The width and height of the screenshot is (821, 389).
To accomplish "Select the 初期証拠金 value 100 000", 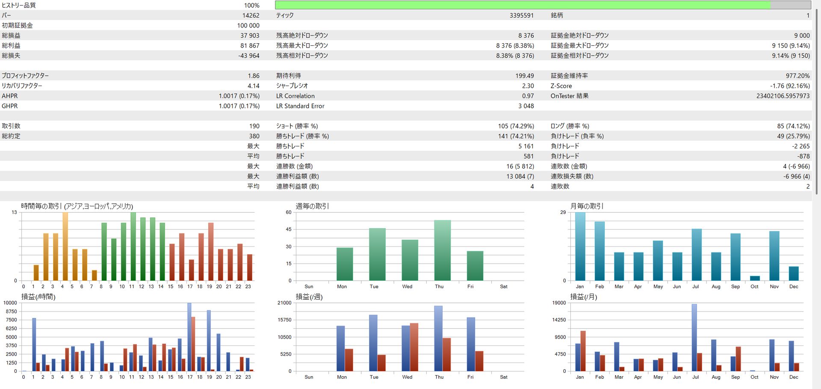I will point(248,26).
